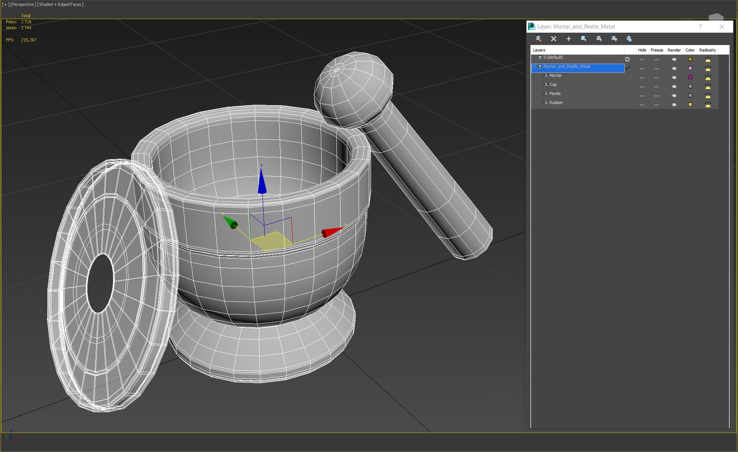Make 0 (default) the current layer checkbox
Screen dimensions: 738x452
[627, 59]
